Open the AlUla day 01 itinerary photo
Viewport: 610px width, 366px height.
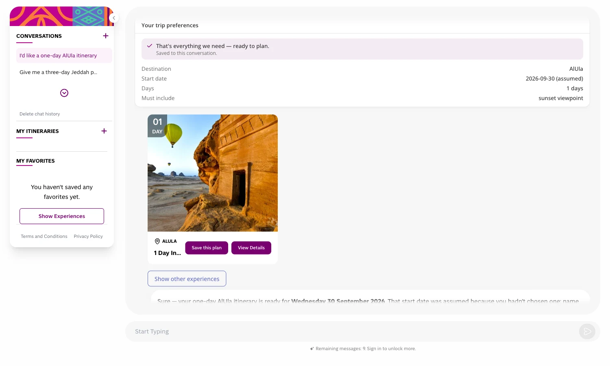(x=213, y=173)
